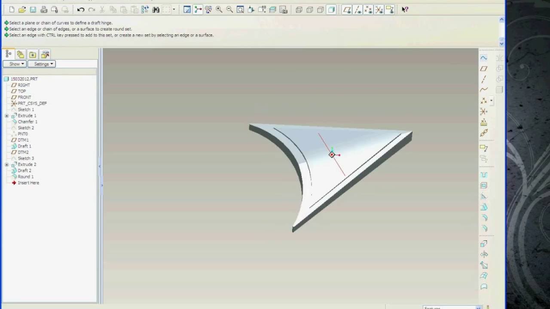550x309 pixels.
Task: Open the Settings dropdown in model tree
Action: (42, 64)
